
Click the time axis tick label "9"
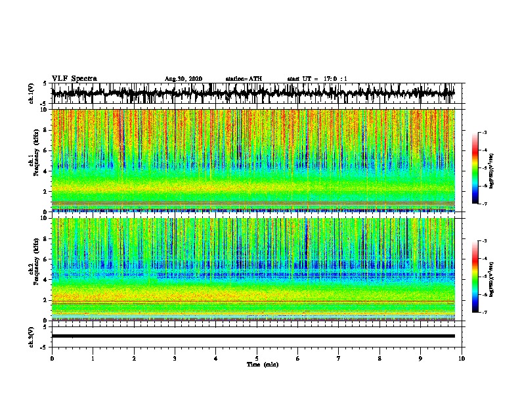point(420,359)
